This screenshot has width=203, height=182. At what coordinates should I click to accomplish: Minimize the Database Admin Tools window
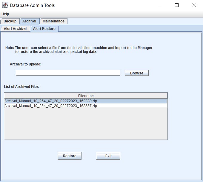[x=159, y=5]
